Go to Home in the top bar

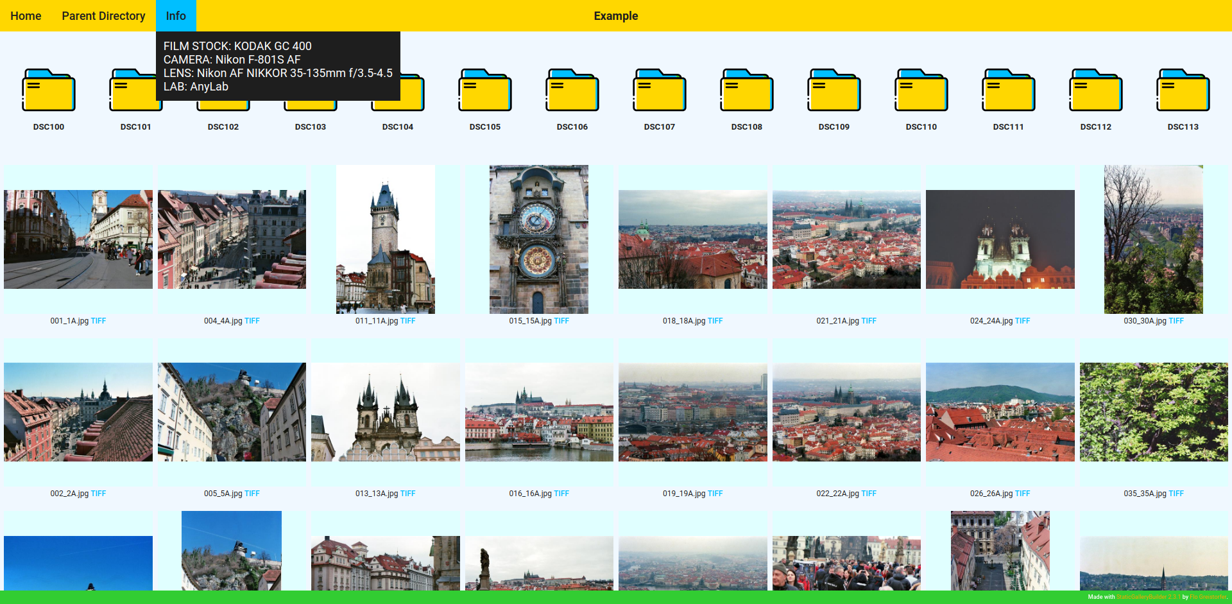pyautogui.click(x=26, y=16)
